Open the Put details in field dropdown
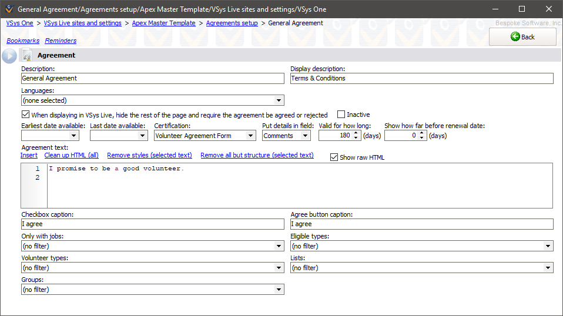The height and width of the screenshot is (316, 563). point(305,136)
